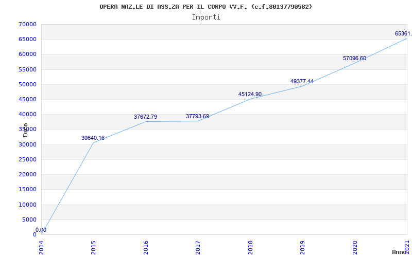This screenshot has width=412, height=257.
Task: Click the data label 57096.60
Action: tap(354, 58)
